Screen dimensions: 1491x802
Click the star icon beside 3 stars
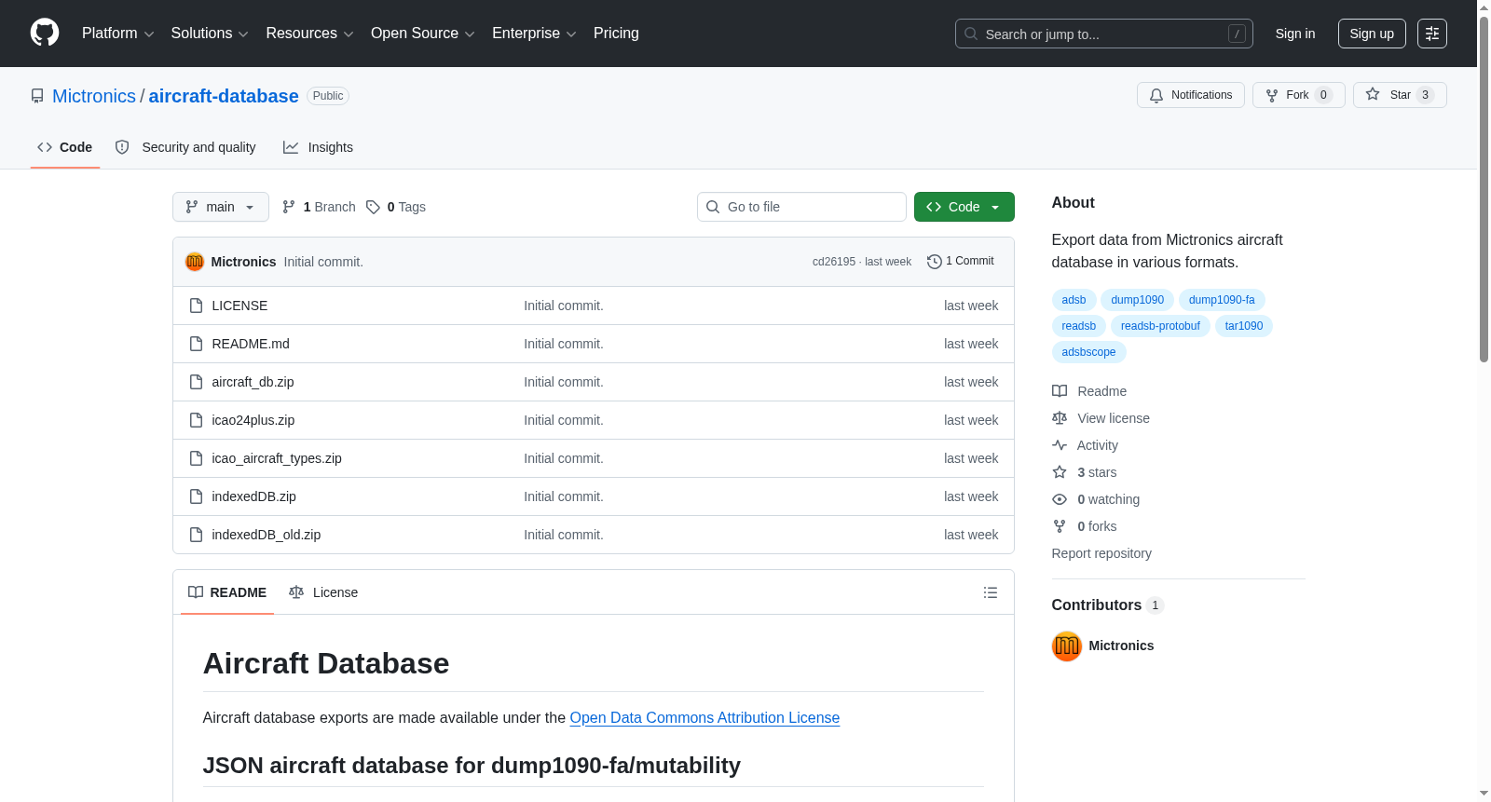pos(1060,472)
